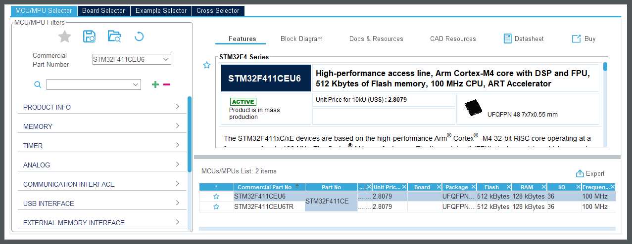Switch to Example Selector tab
Screen dimensions: 632x244
(161, 10)
